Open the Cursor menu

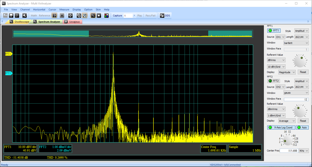(x=52, y=10)
